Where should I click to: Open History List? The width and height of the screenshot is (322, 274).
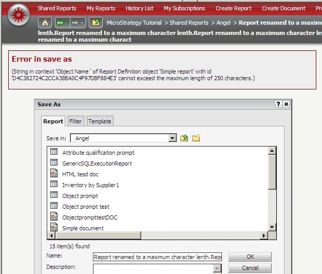[x=140, y=8]
